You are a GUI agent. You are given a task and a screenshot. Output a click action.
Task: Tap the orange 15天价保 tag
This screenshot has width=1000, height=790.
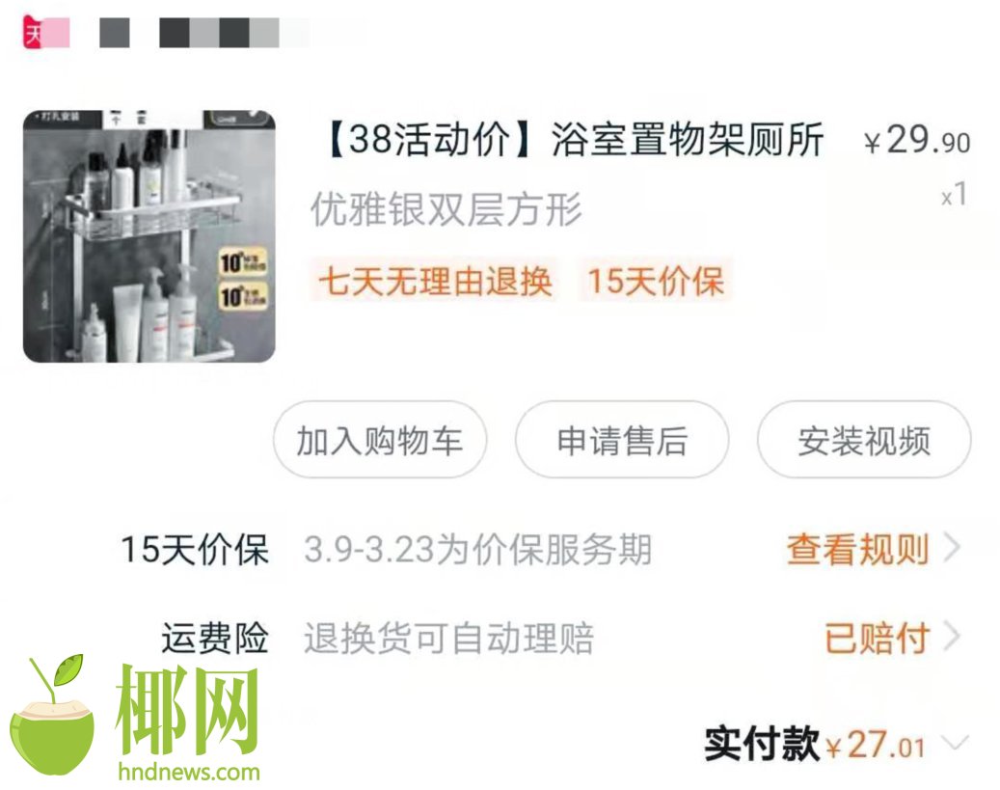pos(656,281)
